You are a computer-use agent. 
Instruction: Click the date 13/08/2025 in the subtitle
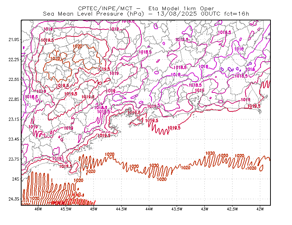click(177, 14)
